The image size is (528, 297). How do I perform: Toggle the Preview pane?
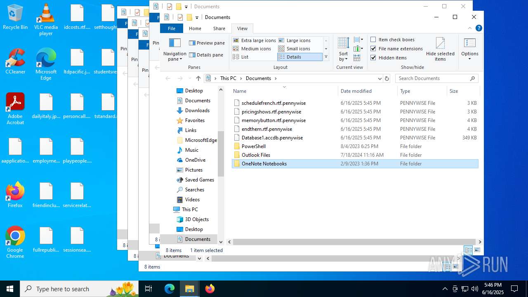tap(207, 43)
